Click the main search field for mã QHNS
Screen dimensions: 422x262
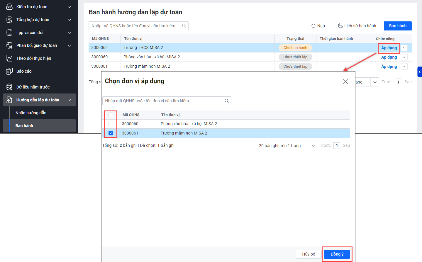pyautogui.click(x=135, y=26)
